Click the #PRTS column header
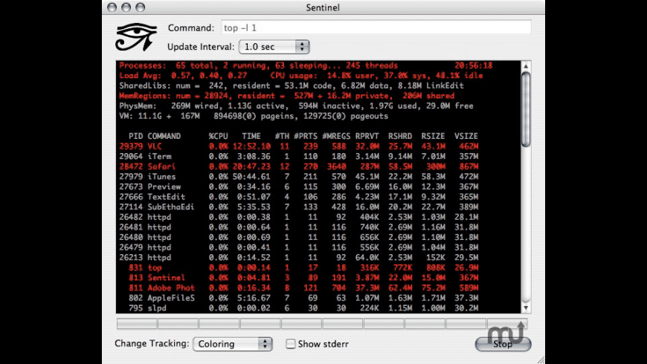The image size is (647, 364). [306, 136]
